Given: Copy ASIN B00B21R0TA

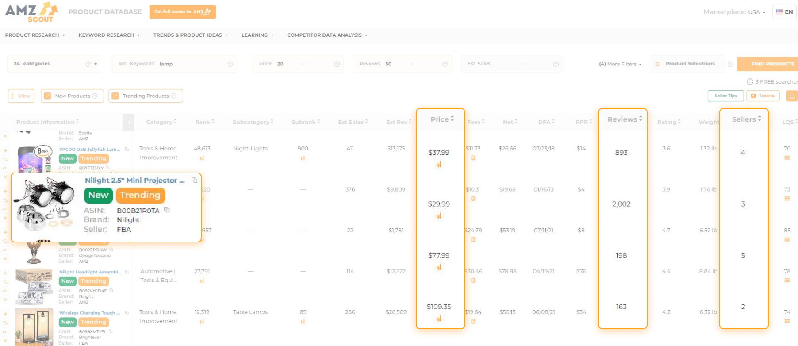Looking at the screenshot, I should (167, 210).
